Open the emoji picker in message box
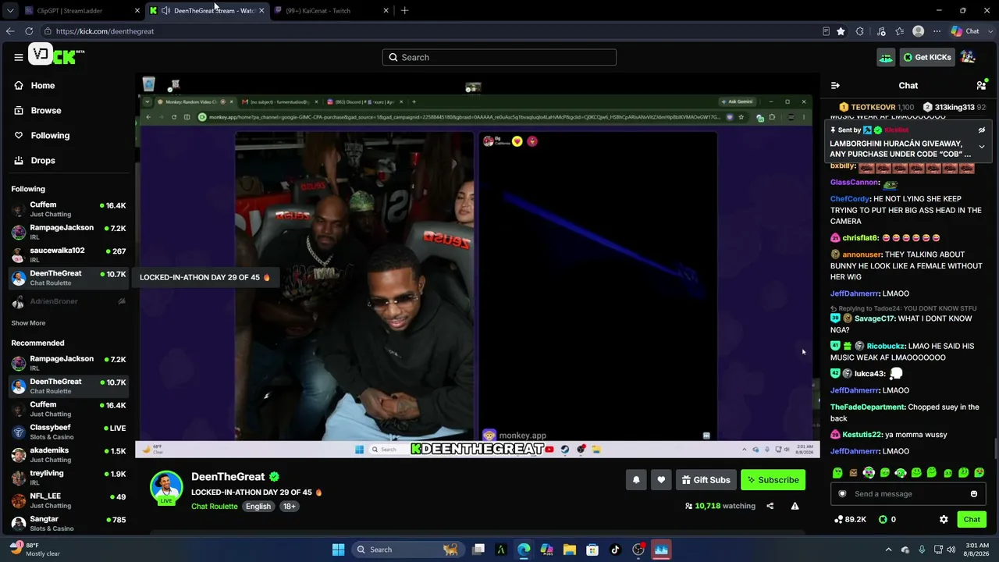999x562 pixels. tap(974, 493)
